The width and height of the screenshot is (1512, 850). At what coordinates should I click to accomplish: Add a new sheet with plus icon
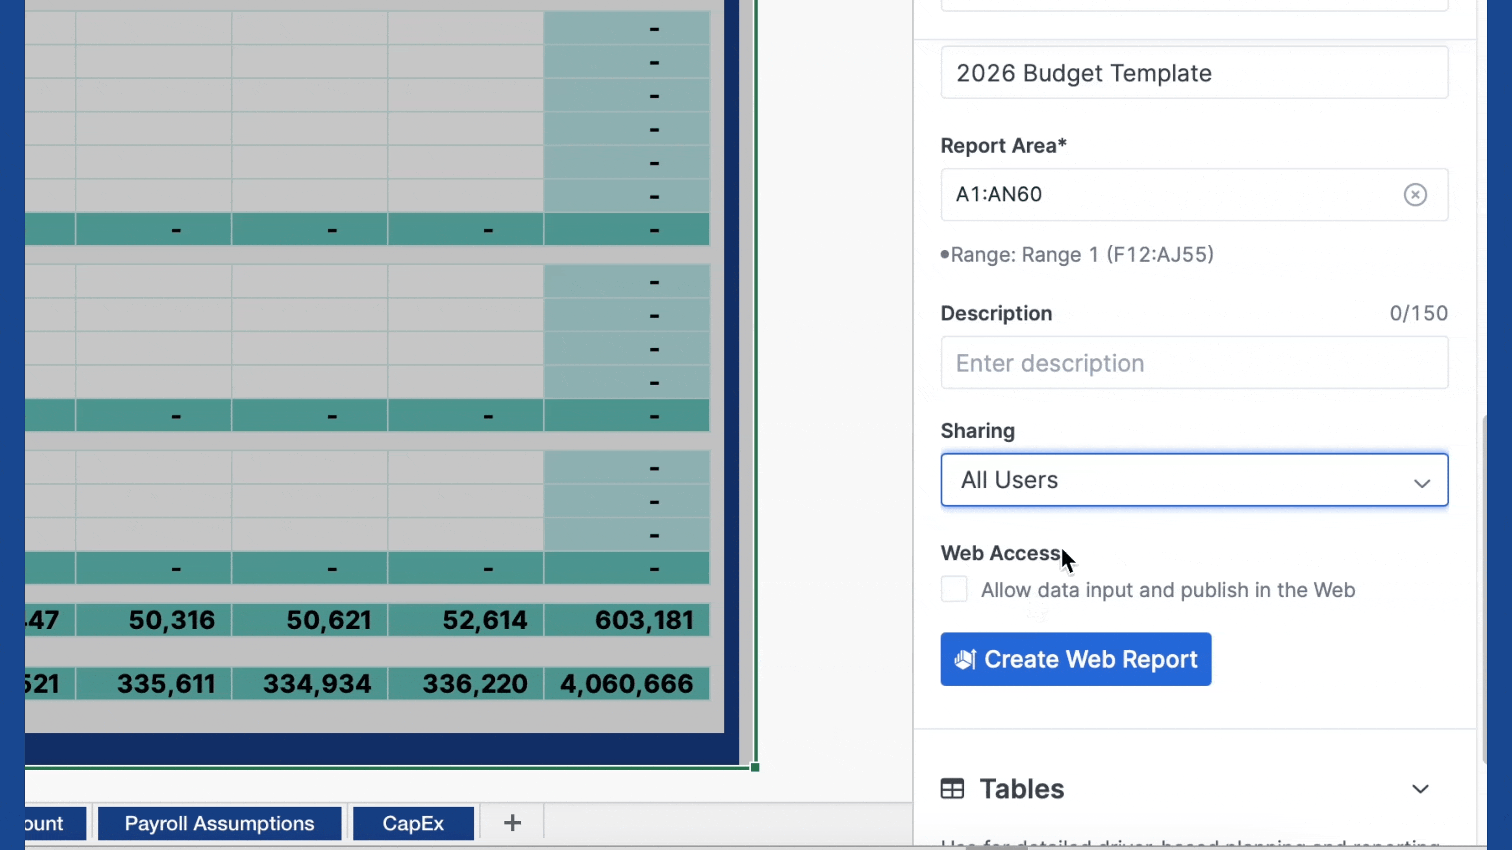click(x=512, y=822)
